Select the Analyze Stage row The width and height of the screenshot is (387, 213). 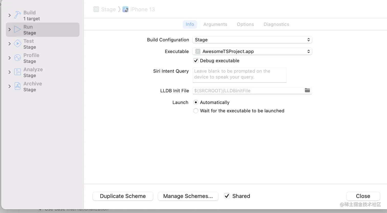click(x=42, y=72)
